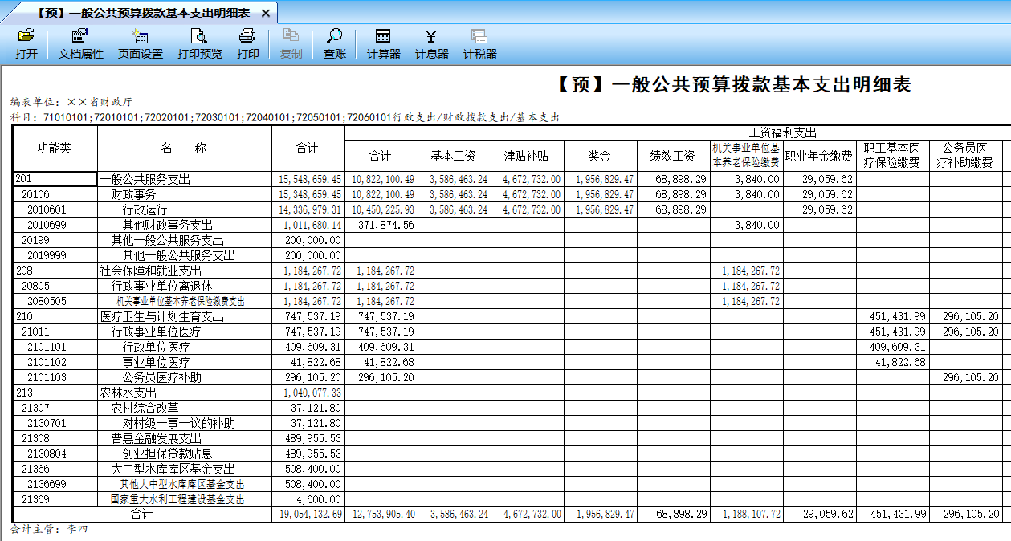This screenshot has height=541, width=1011.
Task: Click the 农林水支出 category row
Action: [x=132, y=393]
